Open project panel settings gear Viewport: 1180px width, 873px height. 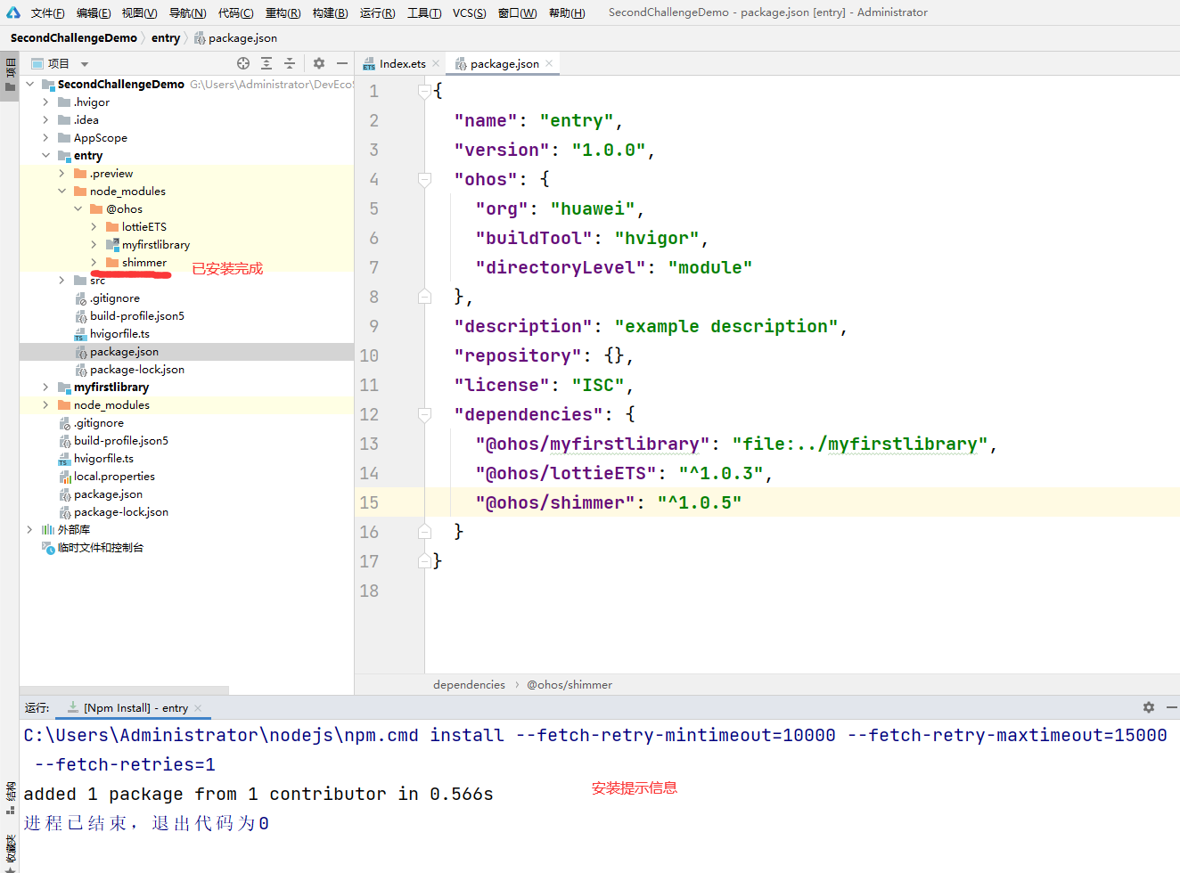click(x=319, y=63)
